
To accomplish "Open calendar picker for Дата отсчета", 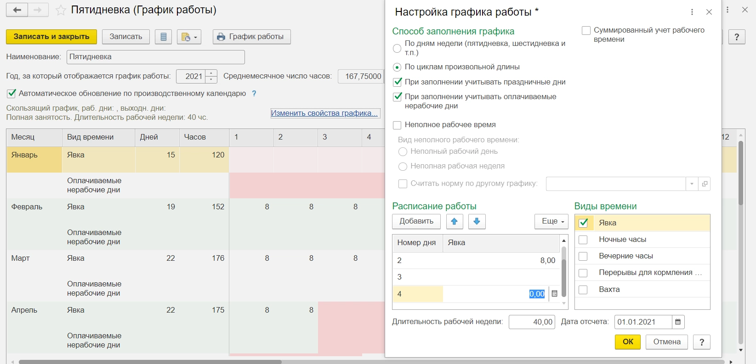I will (678, 322).
